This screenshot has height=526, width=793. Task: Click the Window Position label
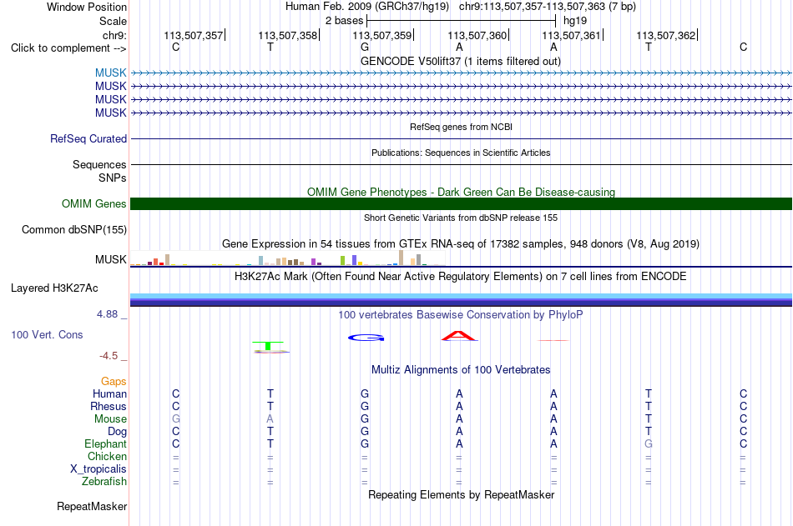point(87,7)
